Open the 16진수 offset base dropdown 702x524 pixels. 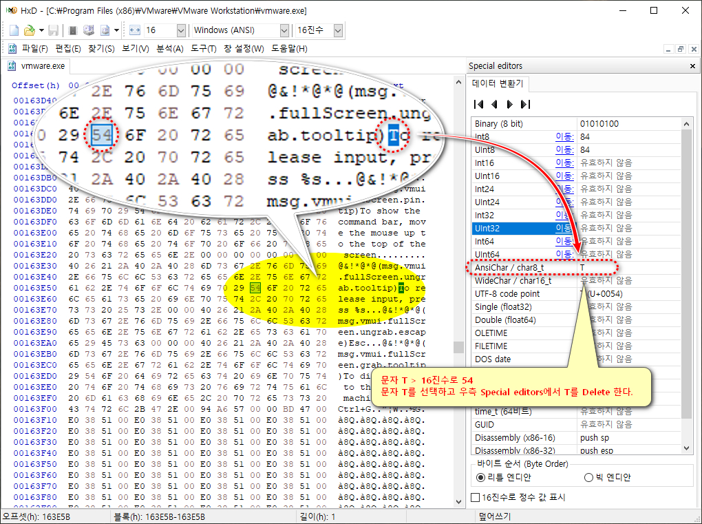tap(338, 30)
